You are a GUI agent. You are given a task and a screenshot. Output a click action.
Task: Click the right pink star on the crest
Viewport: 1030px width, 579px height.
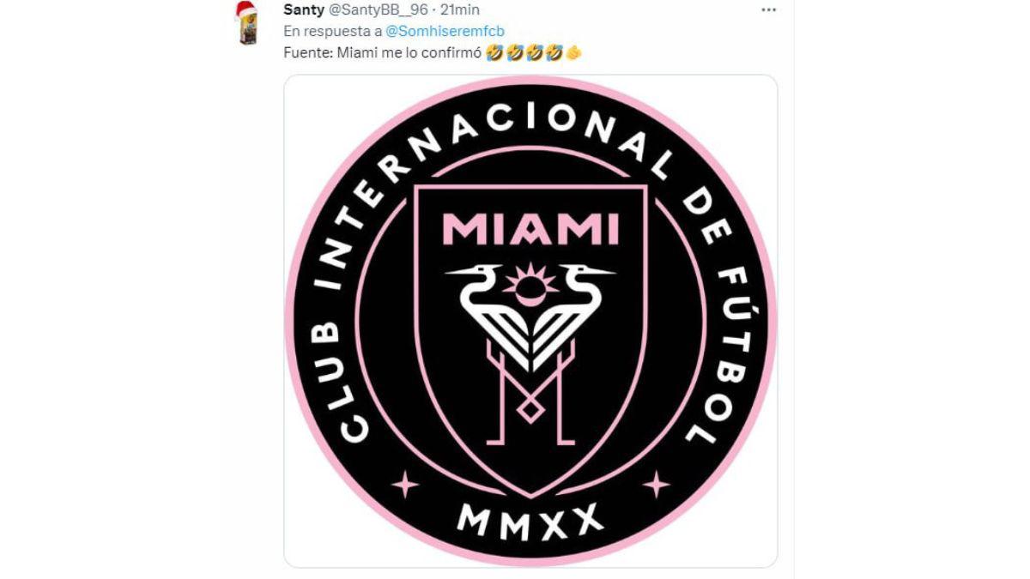[656, 485]
